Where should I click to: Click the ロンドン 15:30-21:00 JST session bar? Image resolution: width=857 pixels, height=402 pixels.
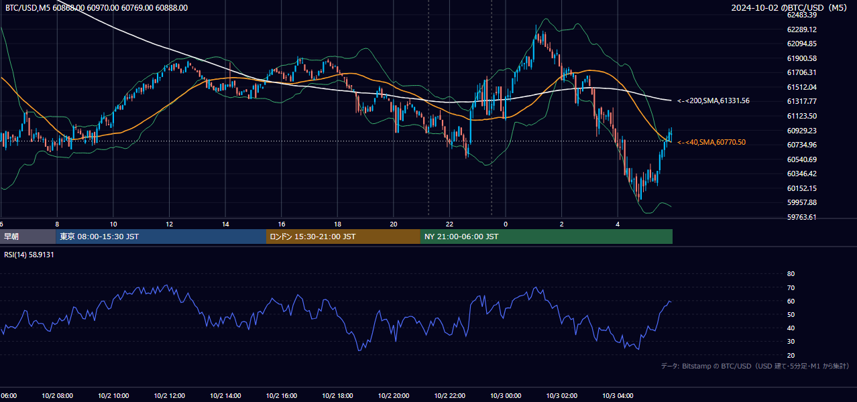pyautogui.click(x=343, y=237)
